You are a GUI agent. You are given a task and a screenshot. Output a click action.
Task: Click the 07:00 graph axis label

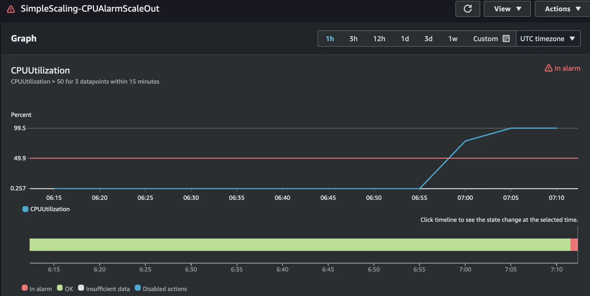(x=465, y=198)
